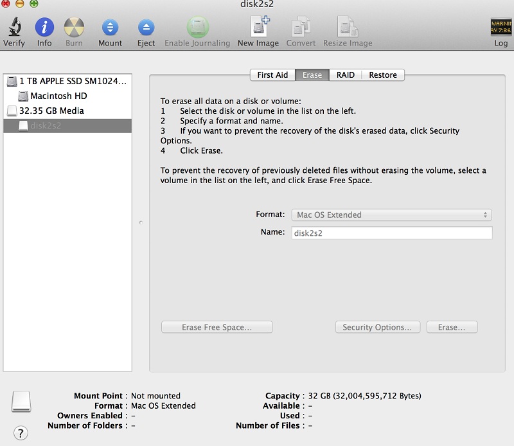Eject the selected disk via toolbar

click(145, 29)
